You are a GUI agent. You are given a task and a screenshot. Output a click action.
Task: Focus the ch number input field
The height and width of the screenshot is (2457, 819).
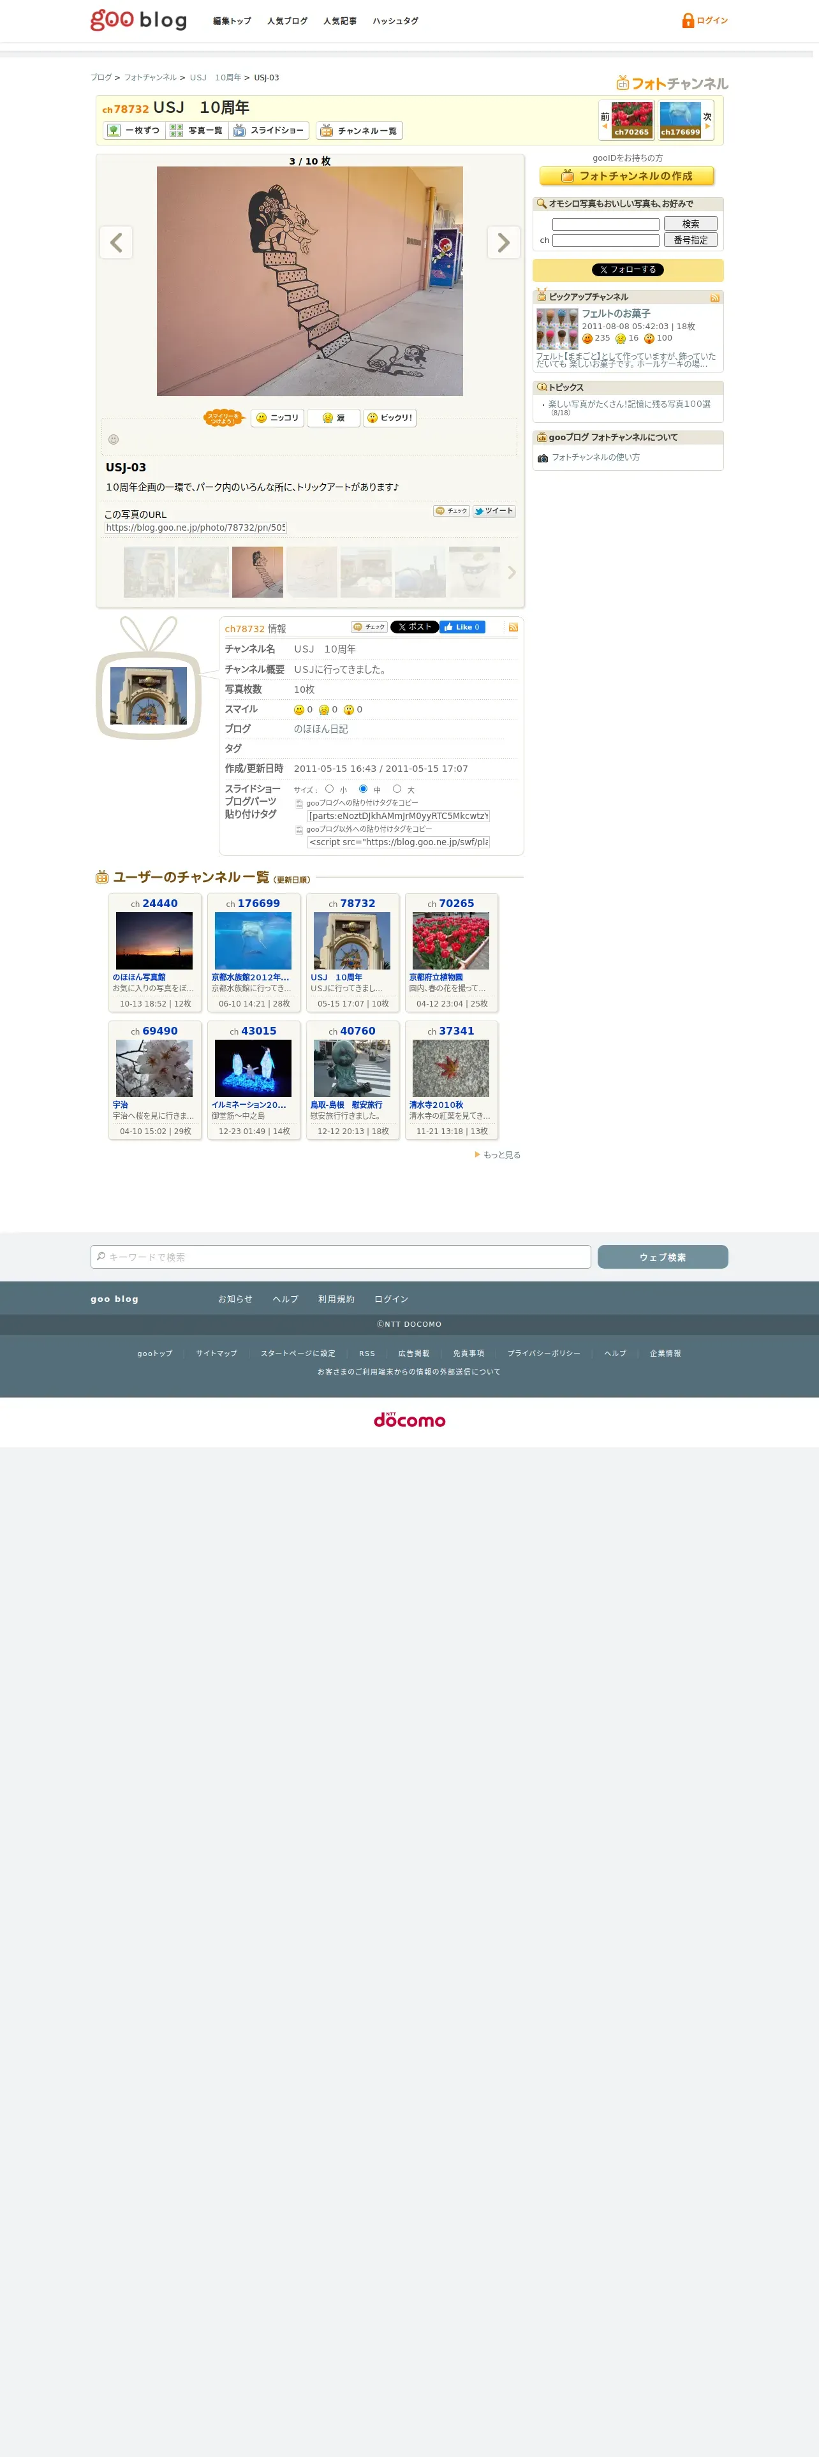[x=605, y=240]
